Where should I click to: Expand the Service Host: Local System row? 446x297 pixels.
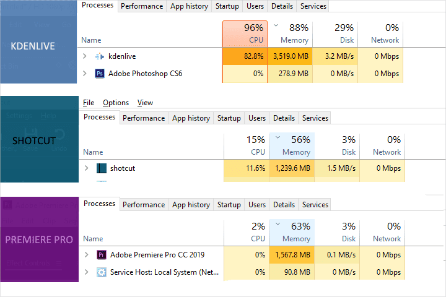point(85,272)
